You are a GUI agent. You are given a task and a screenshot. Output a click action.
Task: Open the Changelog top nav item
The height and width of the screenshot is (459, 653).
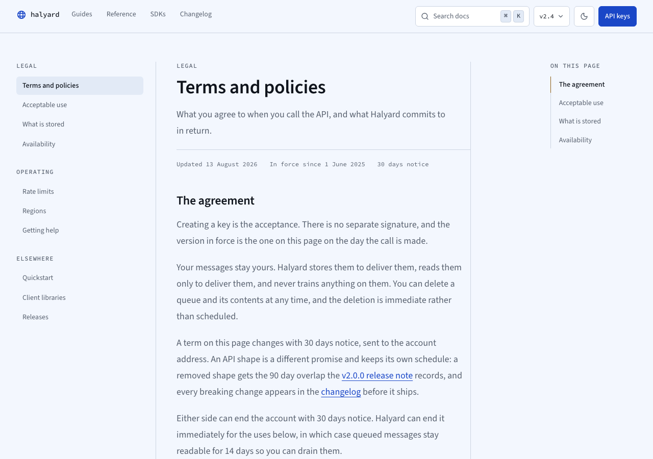click(196, 14)
